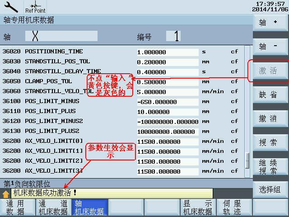
Task: Open the 显示机床数据 display machine data tab
Action: tap(198, 207)
